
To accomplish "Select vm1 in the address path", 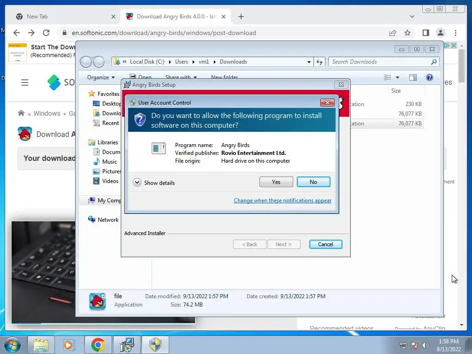I will point(203,62).
